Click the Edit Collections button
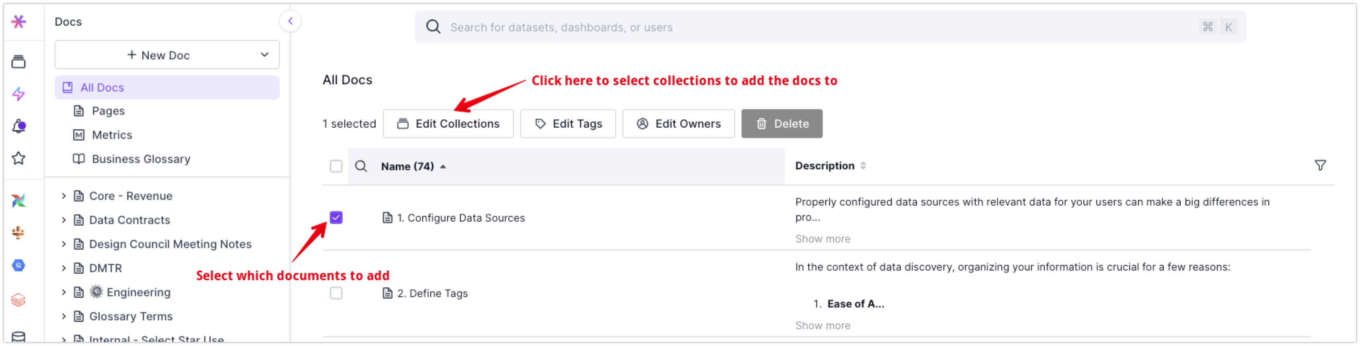 pos(448,124)
